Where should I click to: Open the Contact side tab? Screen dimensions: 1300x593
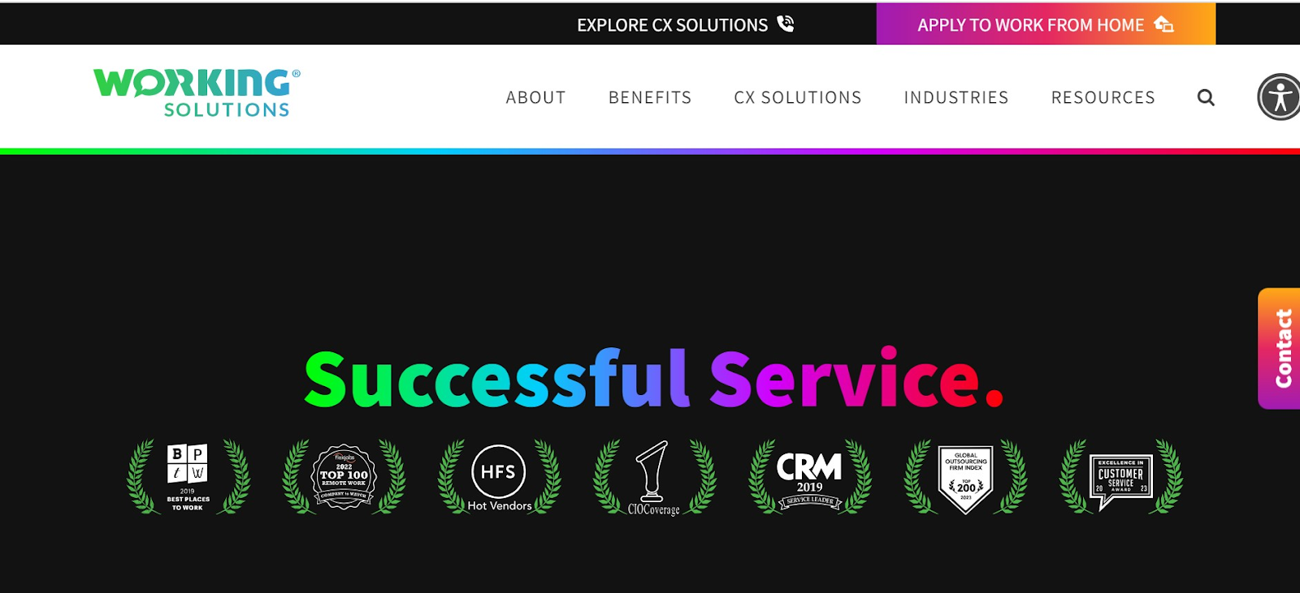[1280, 349]
